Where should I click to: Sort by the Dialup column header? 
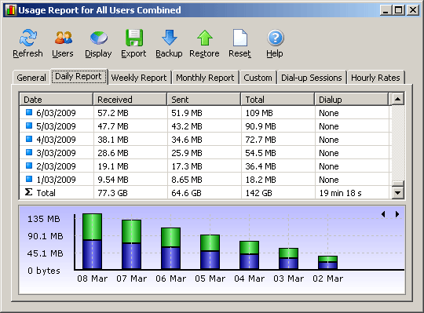351,100
